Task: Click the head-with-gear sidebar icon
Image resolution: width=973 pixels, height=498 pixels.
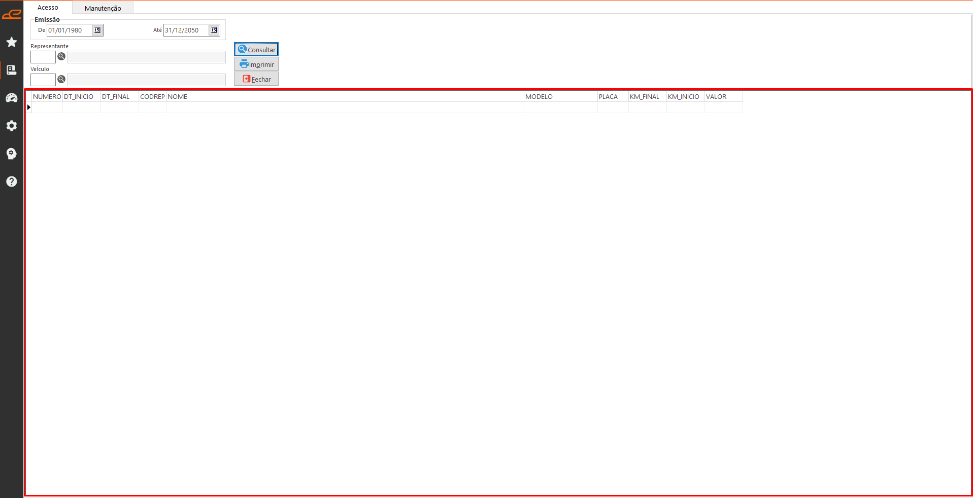Action: [x=11, y=154]
